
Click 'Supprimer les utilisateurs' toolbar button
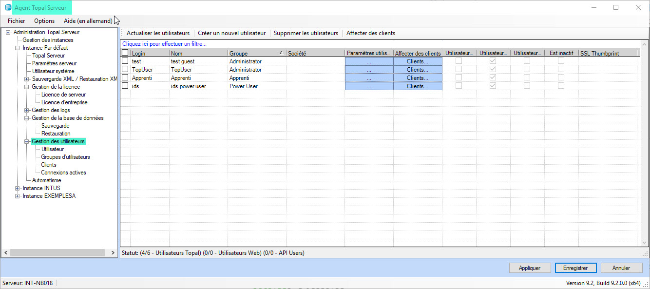306,33
